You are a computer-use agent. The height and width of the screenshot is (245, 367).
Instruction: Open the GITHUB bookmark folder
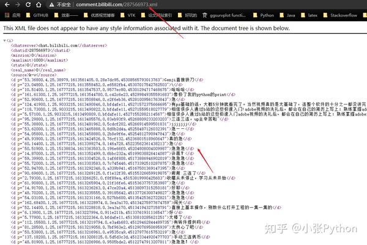pyautogui.click(x=37, y=15)
